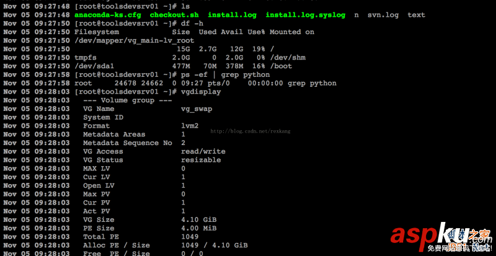The width and height of the screenshot is (496, 256).
Task: Click the /dev/shm mount point
Action: 288,58
